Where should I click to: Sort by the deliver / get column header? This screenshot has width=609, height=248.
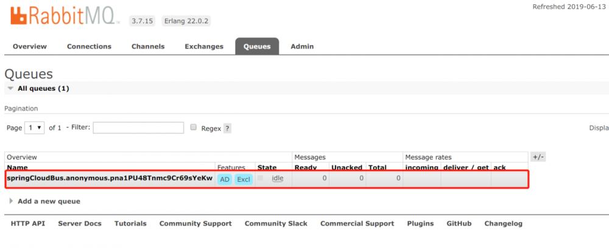click(466, 168)
